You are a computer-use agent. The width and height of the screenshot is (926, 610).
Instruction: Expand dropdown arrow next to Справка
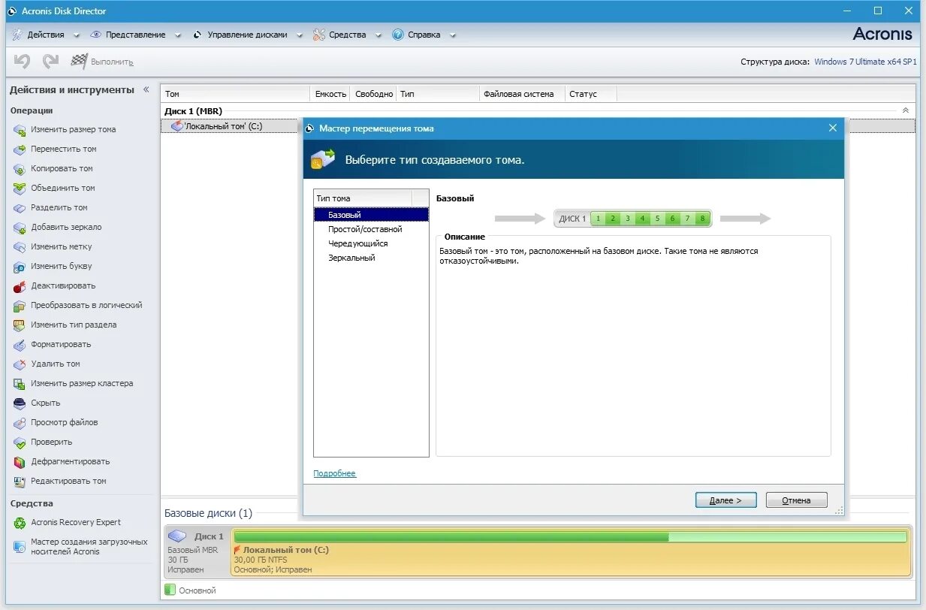pyautogui.click(x=452, y=35)
